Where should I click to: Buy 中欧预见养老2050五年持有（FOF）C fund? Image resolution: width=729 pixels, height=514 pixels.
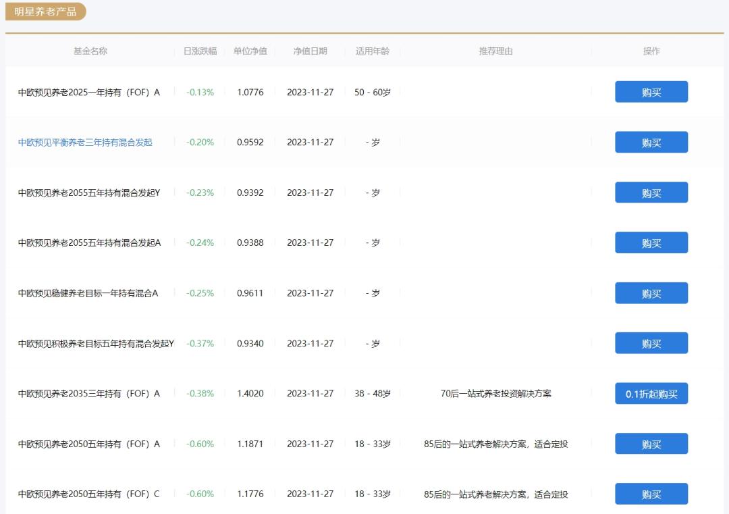651,494
